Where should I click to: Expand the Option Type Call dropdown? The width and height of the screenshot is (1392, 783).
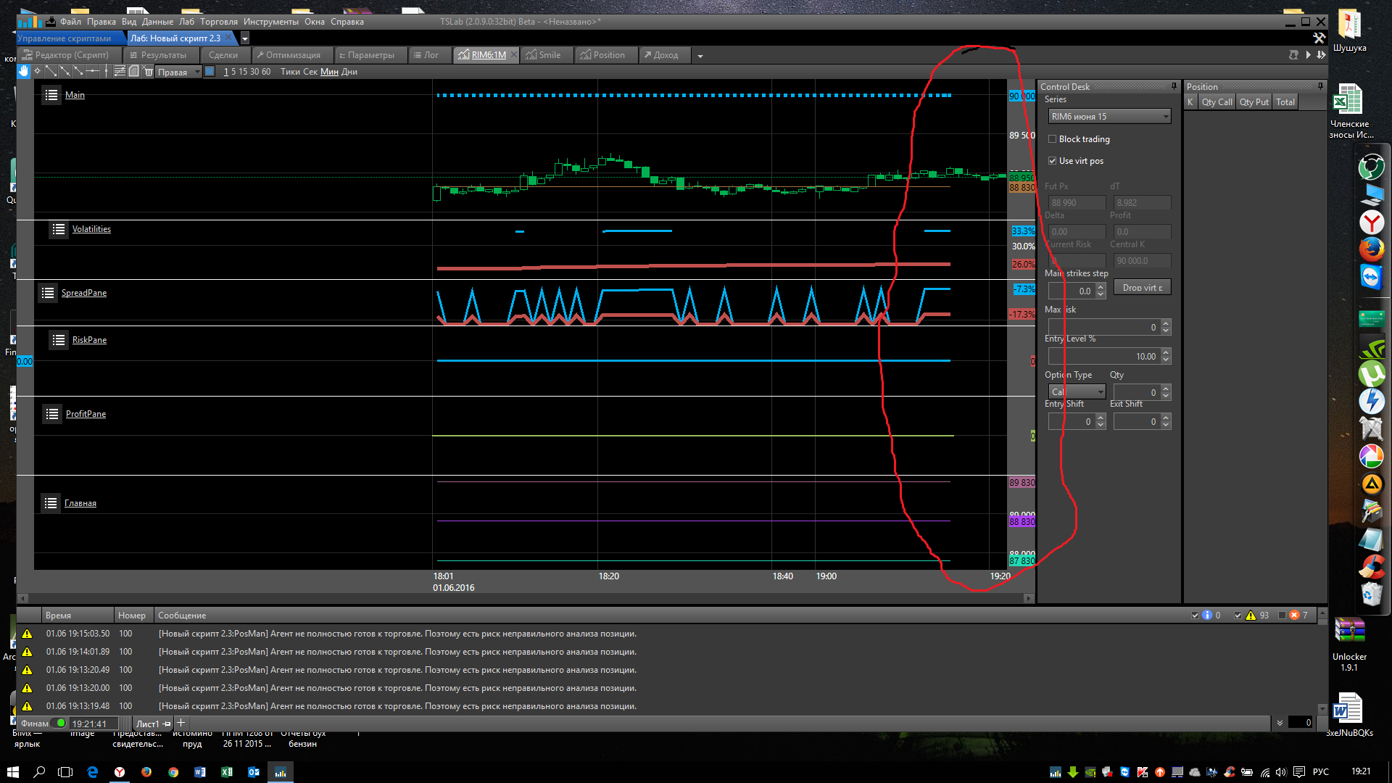click(1077, 392)
